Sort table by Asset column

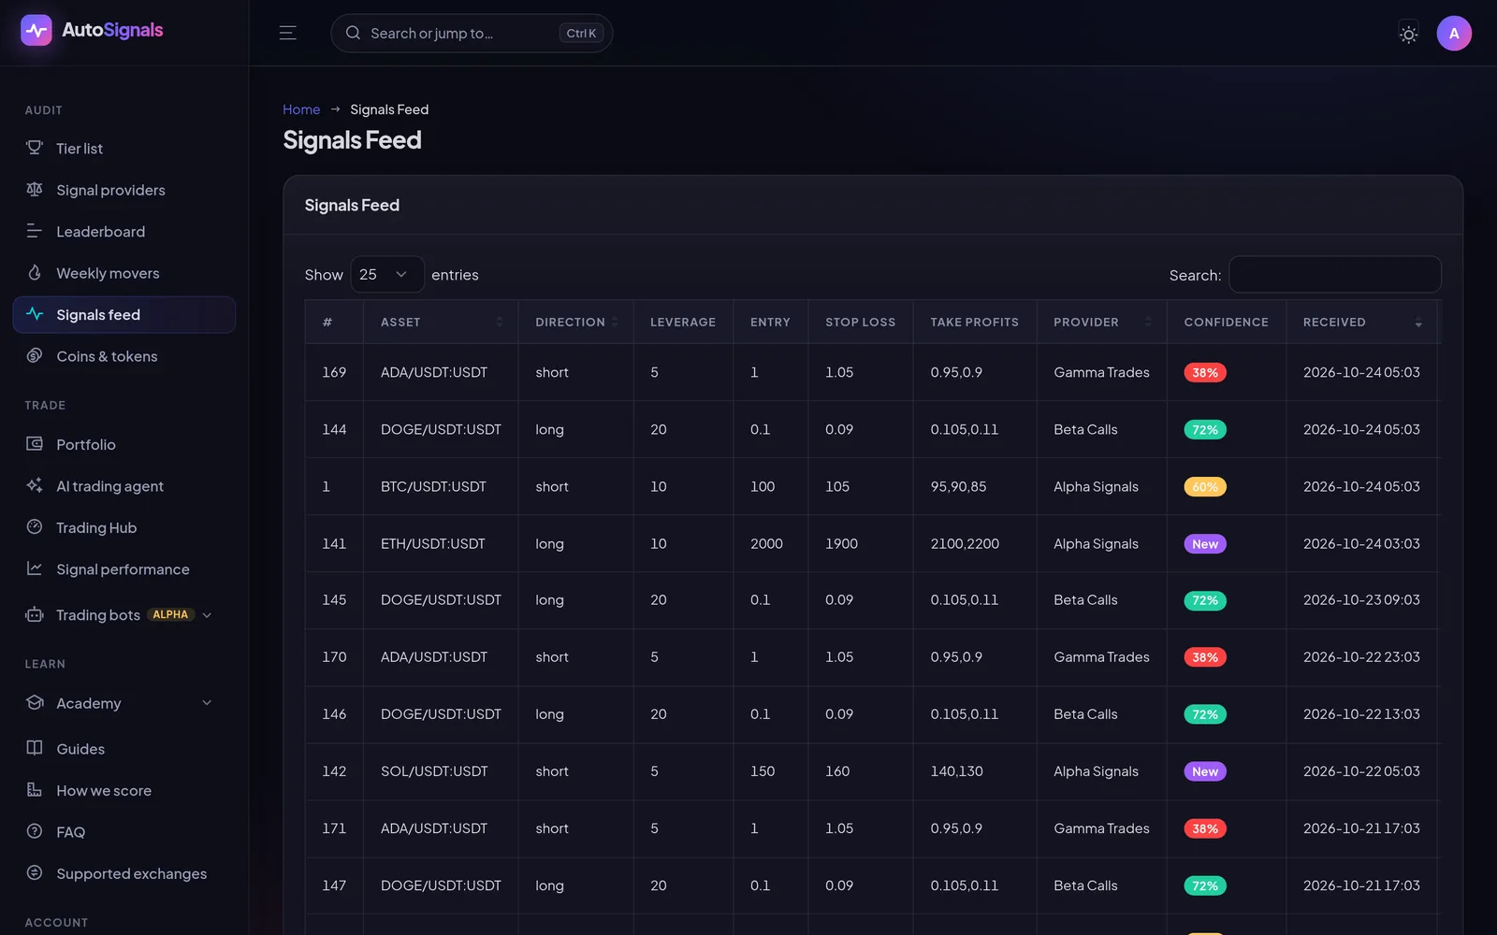coord(440,322)
